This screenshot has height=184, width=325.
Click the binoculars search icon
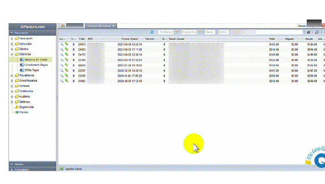pos(309,32)
